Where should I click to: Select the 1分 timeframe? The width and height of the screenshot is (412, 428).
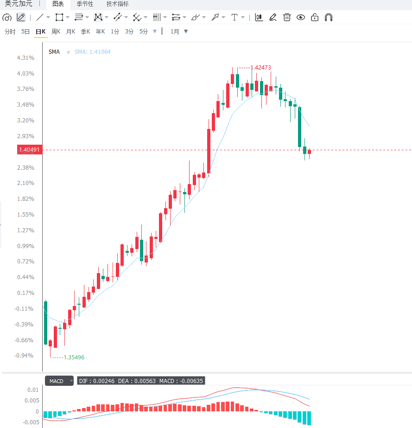click(x=115, y=32)
